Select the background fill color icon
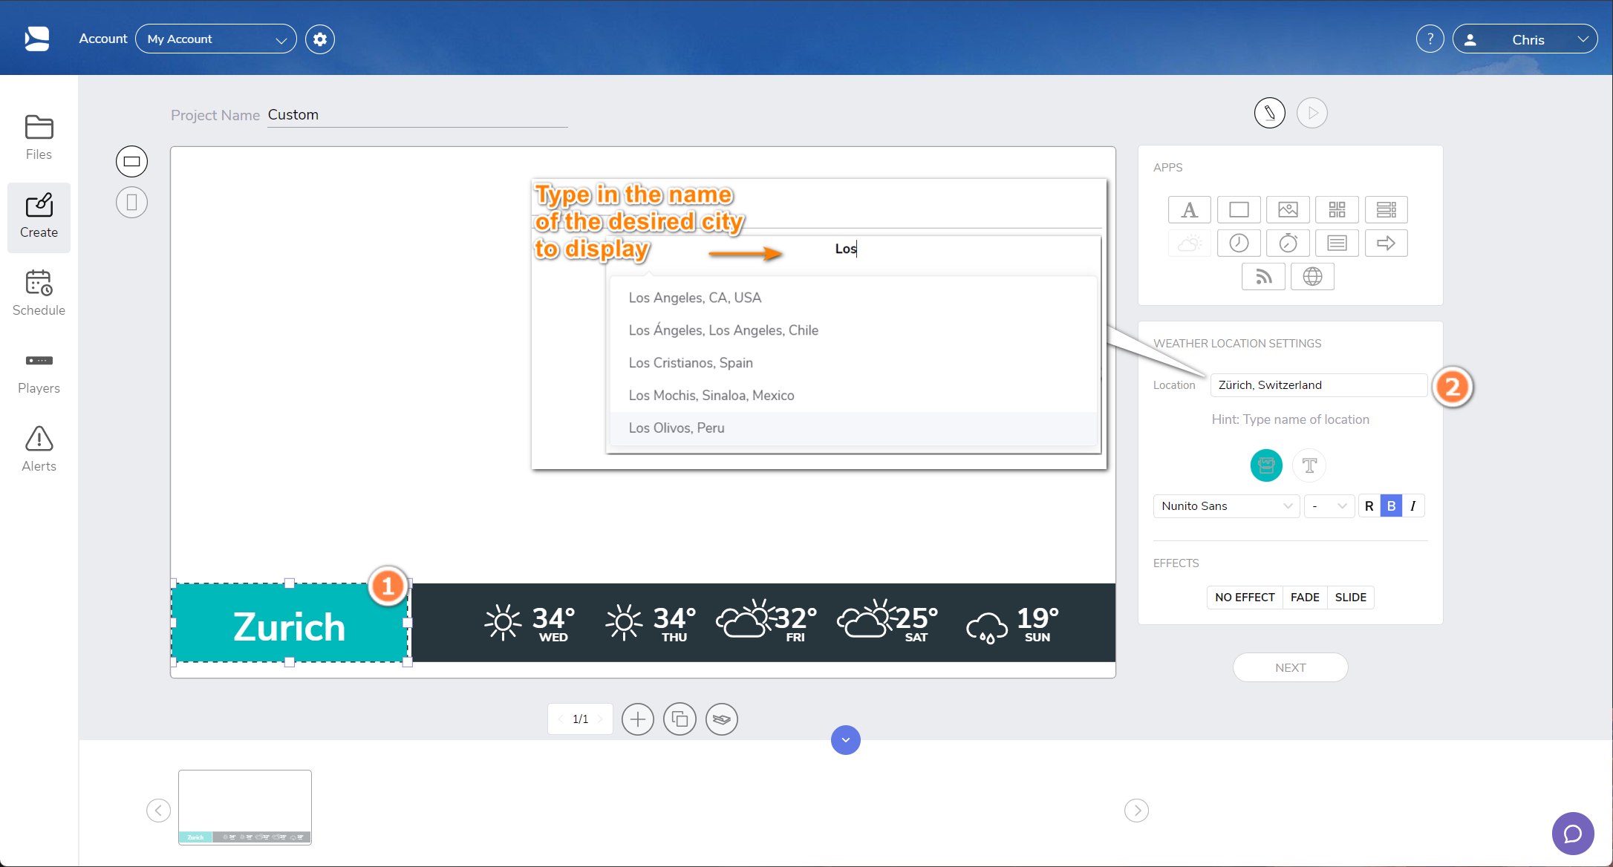The width and height of the screenshot is (1613, 867). tap(1266, 465)
